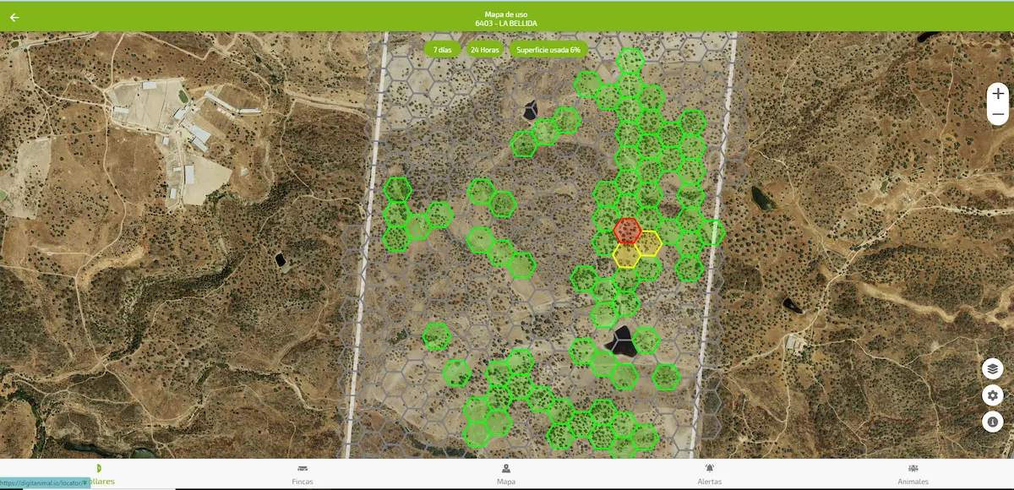The height and width of the screenshot is (490, 1014).
Task: Click the red high-usage hexagon
Action: [x=626, y=230]
